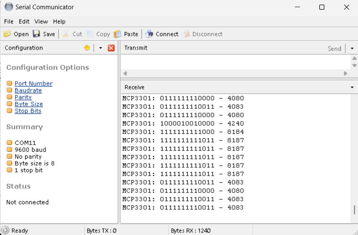358x235 pixels.
Task: Click the Transmit horizontal scroll right arrow
Action: [x=345, y=73]
